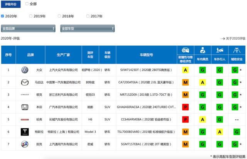Click the 上汽通用汽车有限公司 manufacturer cell
Screen dimensions: 247x159
[x=63, y=144]
